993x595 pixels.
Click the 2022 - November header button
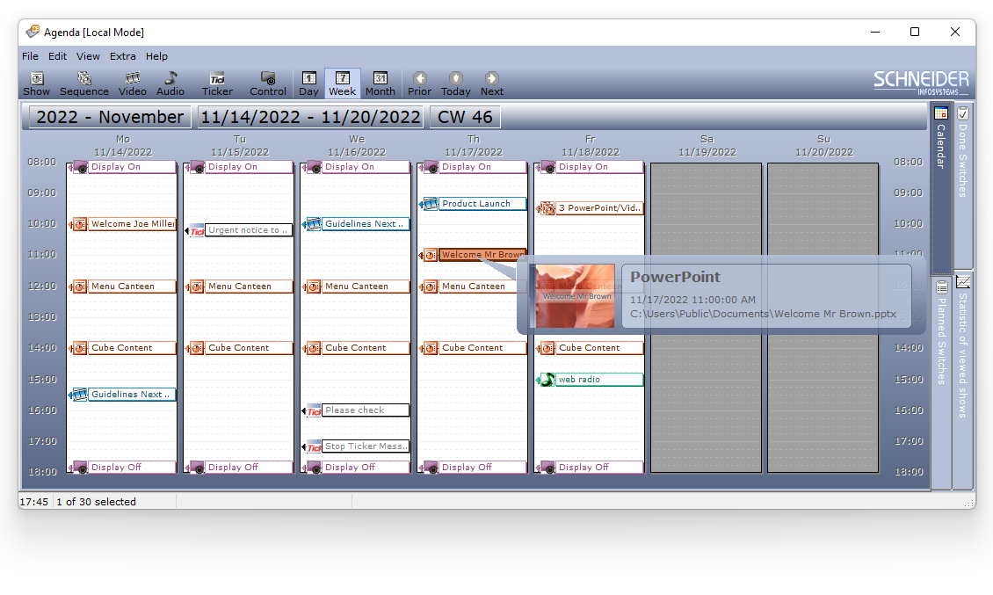coord(110,117)
